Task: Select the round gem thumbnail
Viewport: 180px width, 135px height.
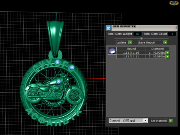Action: [x=112, y=51]
